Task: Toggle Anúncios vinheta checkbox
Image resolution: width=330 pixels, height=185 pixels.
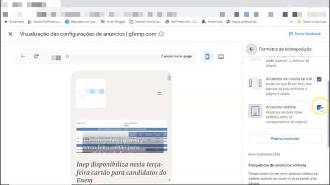Action: [319, 107]
